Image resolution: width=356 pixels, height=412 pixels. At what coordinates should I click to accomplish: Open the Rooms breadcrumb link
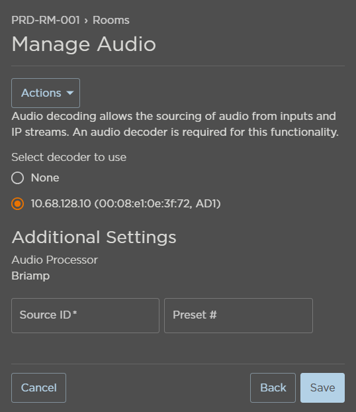(111, 21)
